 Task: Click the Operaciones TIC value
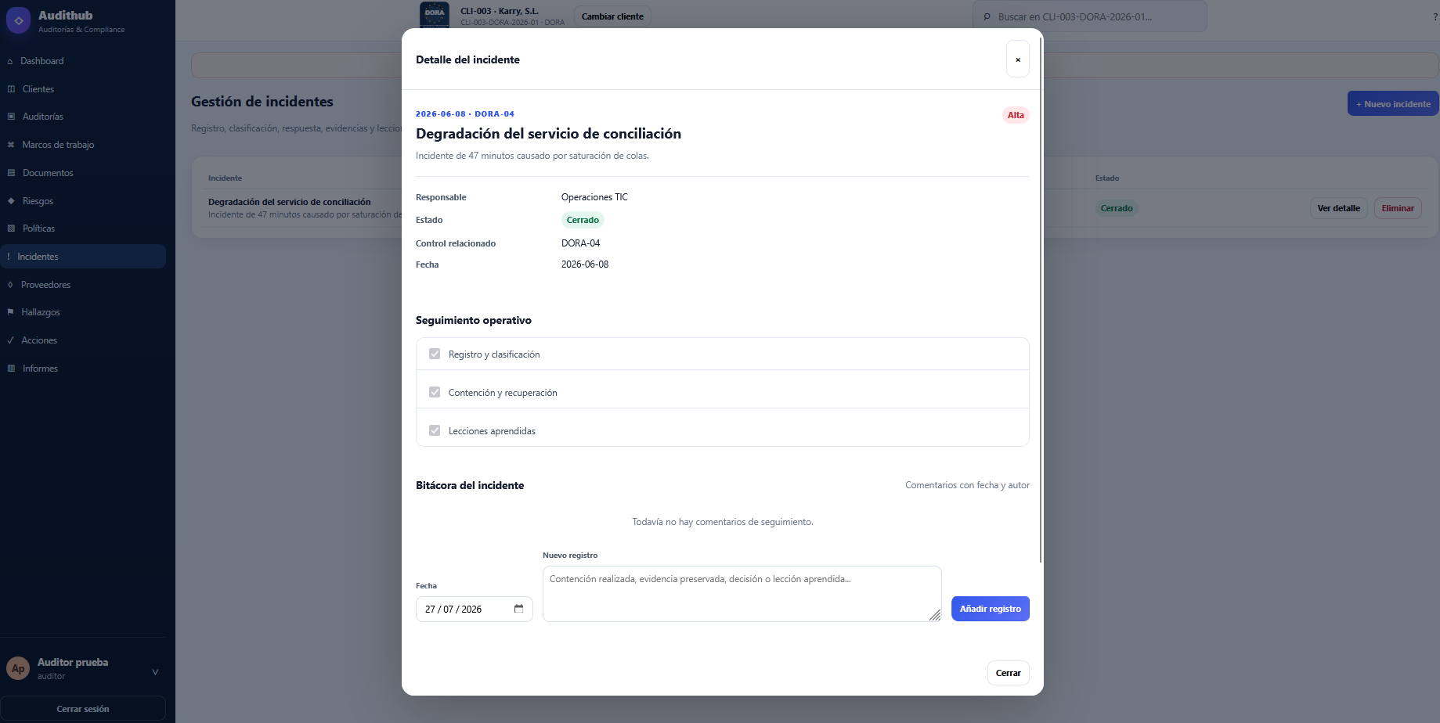pos(594,197)
